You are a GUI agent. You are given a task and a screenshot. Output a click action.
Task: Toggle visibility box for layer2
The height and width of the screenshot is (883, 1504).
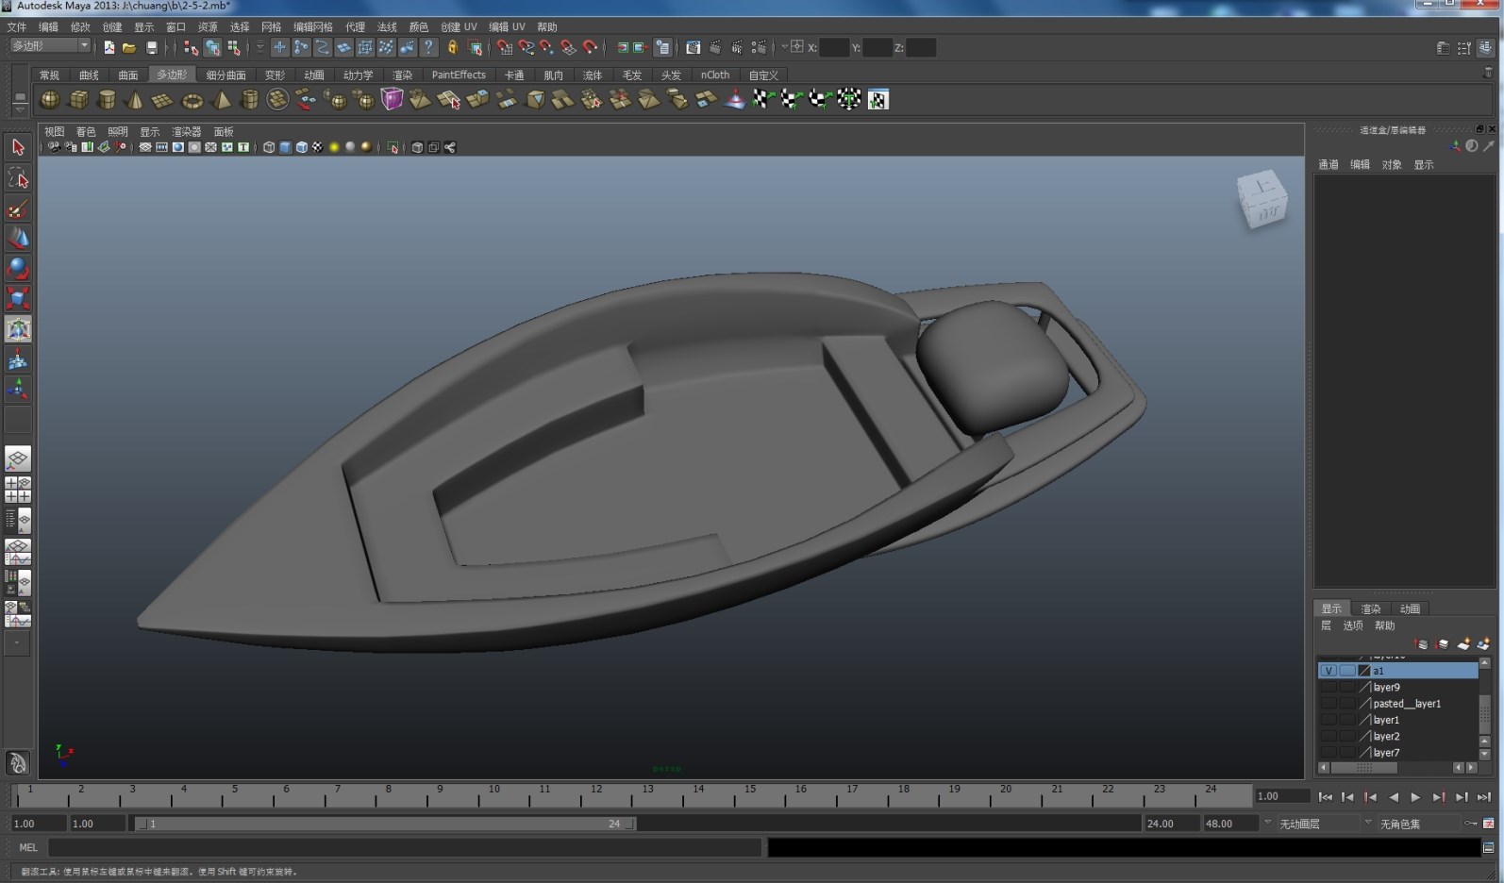point(1329,736)
